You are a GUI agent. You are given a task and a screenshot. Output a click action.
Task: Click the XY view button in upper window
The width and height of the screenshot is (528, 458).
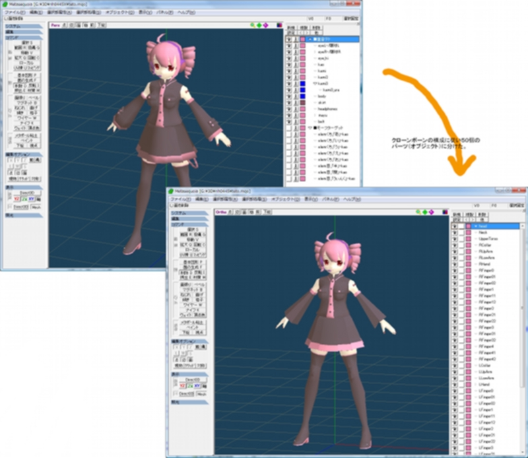pyautogui.click(x=31, y=199)
